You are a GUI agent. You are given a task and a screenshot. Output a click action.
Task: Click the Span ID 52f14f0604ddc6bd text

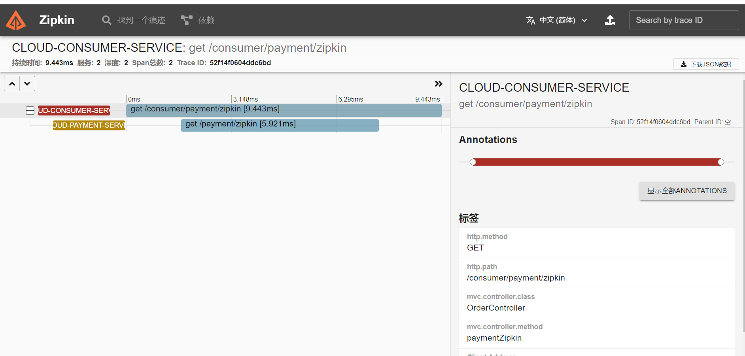[650, 122]
